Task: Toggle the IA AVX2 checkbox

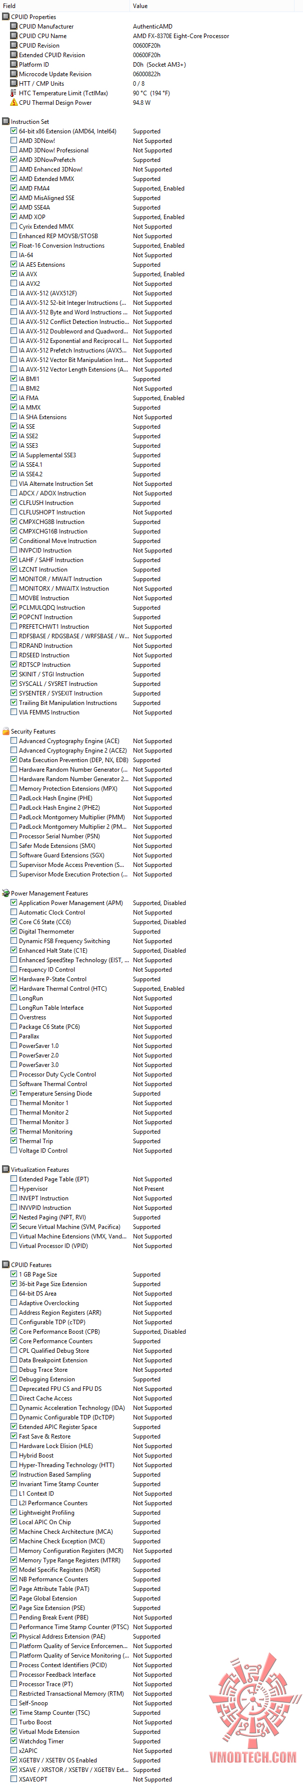Action: 14,283
